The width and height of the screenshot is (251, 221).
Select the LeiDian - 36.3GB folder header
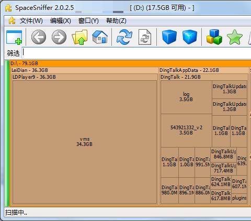coord(84,70)
